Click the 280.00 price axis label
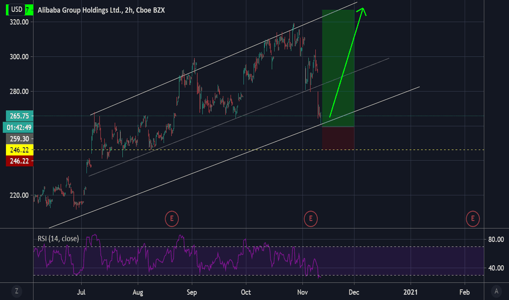This screenshot has height=300, width=509. click(19, 92)
